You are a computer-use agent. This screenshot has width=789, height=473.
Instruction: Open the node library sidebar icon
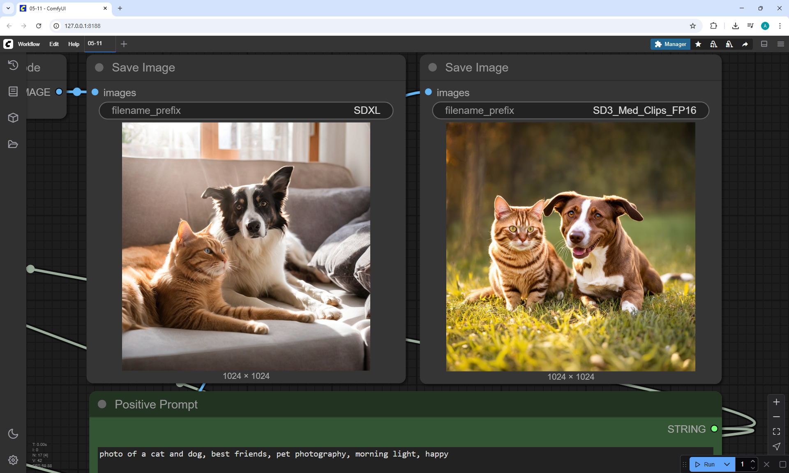pos(13,91)
